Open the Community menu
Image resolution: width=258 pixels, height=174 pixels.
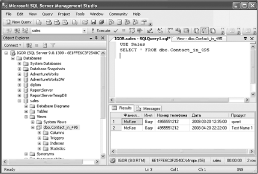pyautogui.click(x=118, y=14)
